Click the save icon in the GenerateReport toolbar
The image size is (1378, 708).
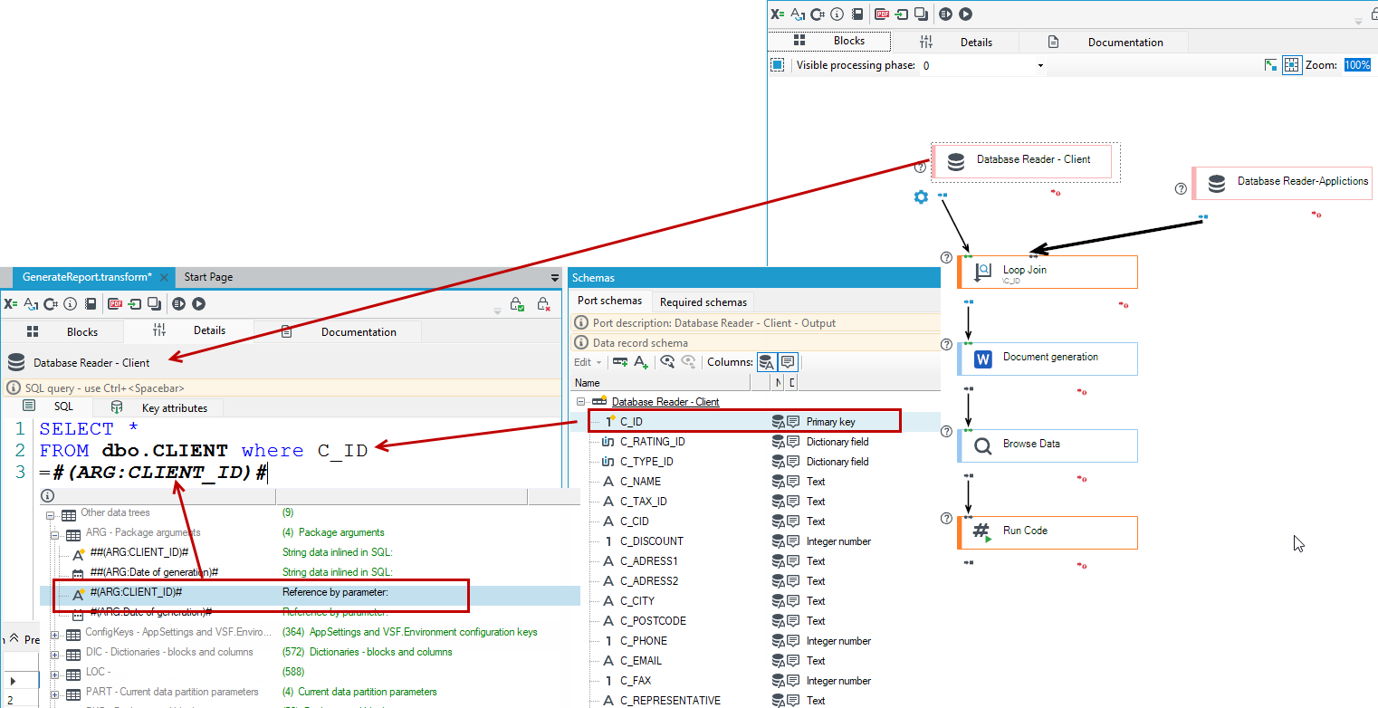91,304
